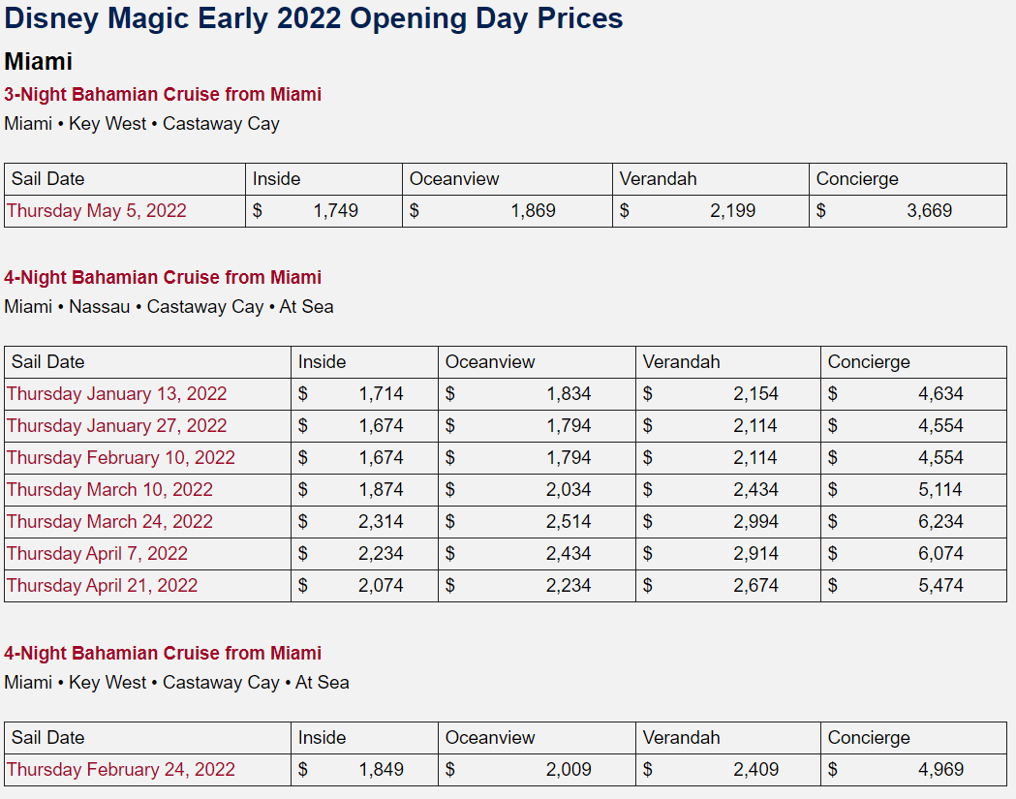Click the Miami section heading
This screenshot has width=1016, height=799.
[39, 62]
